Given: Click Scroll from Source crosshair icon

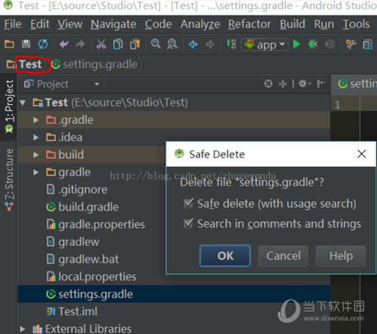Looking at the screenshot, I should click(268, 83).
